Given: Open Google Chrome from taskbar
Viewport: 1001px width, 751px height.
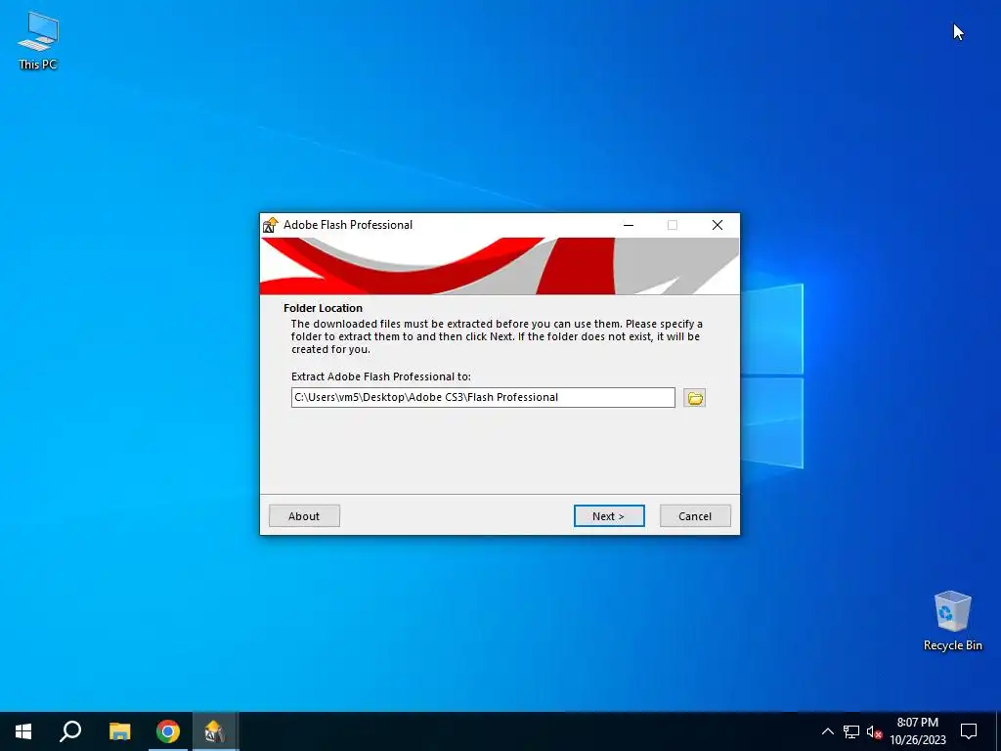Looking at the screenshot, I should point(168,731).
